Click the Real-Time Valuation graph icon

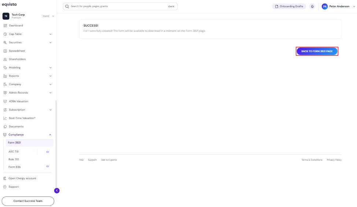pyautogui.click(x=5, y=118)
